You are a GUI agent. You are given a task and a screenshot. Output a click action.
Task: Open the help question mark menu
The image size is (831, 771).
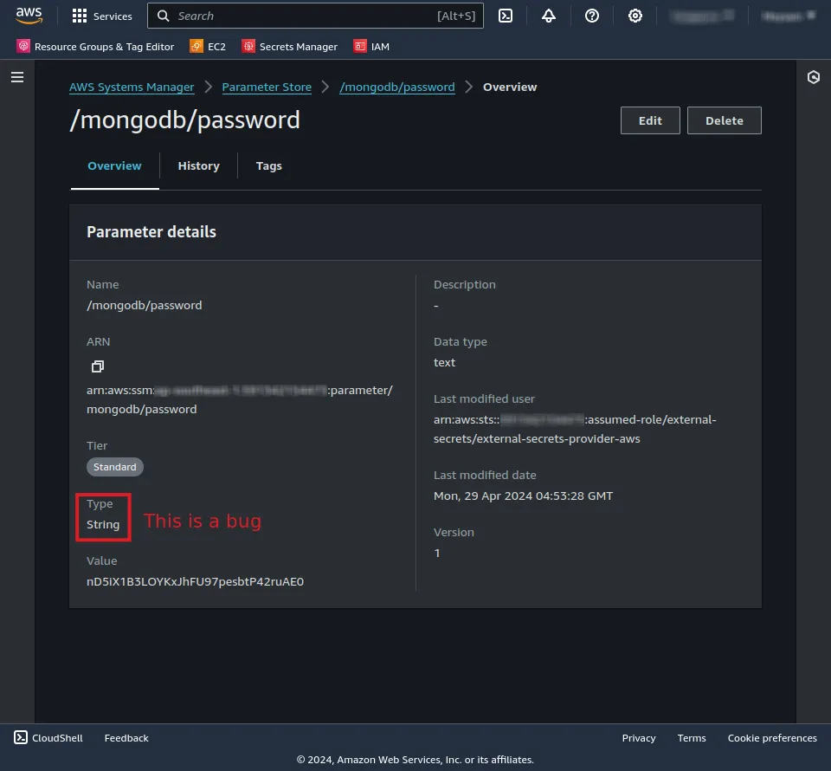[x=592, y=16]
